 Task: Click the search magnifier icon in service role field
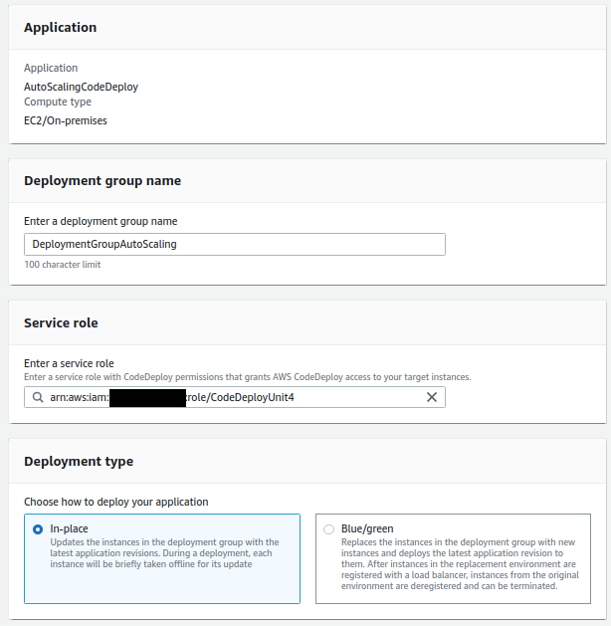pos(37,397)
